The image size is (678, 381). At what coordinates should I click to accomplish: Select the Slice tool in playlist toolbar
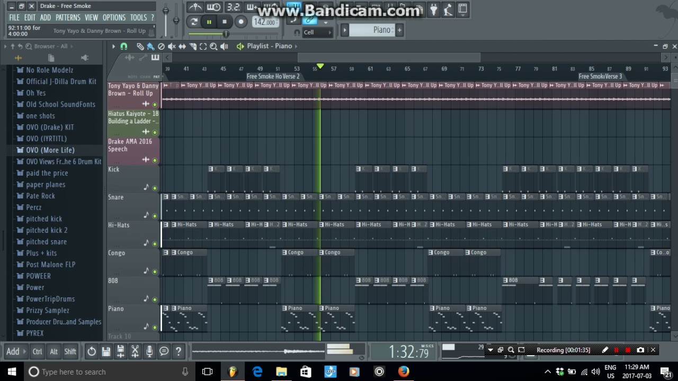coord(193,47)
